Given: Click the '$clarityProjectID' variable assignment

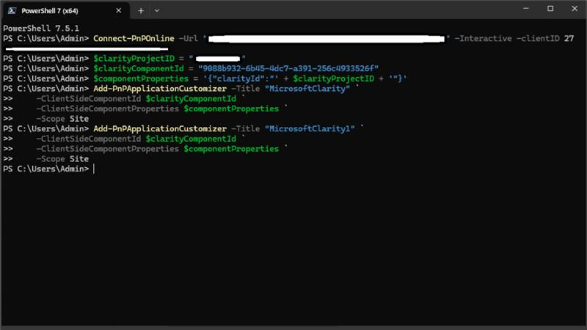Looking at the screenshot, I should (x=134, y=59).
